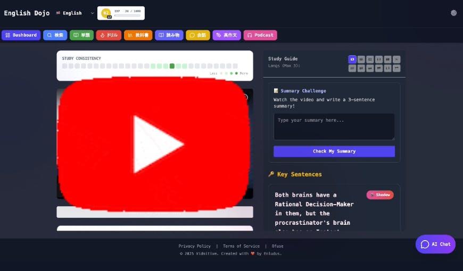
Task: Click the Summary Challenge notepad icon
Action: tap(276, 91)
